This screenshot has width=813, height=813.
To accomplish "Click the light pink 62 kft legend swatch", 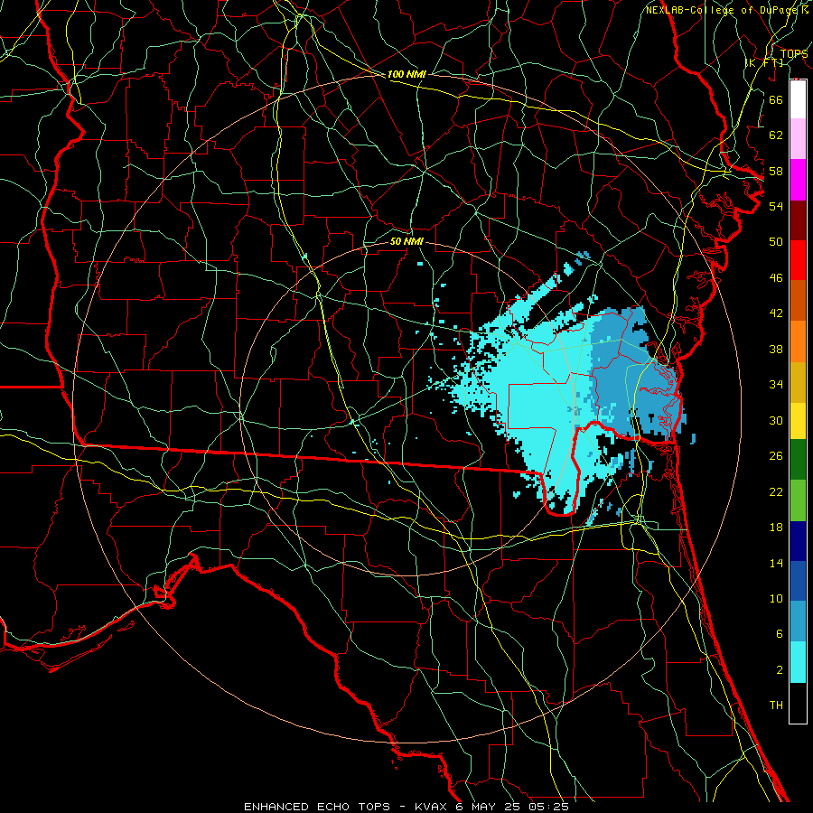I will (798, 139).
